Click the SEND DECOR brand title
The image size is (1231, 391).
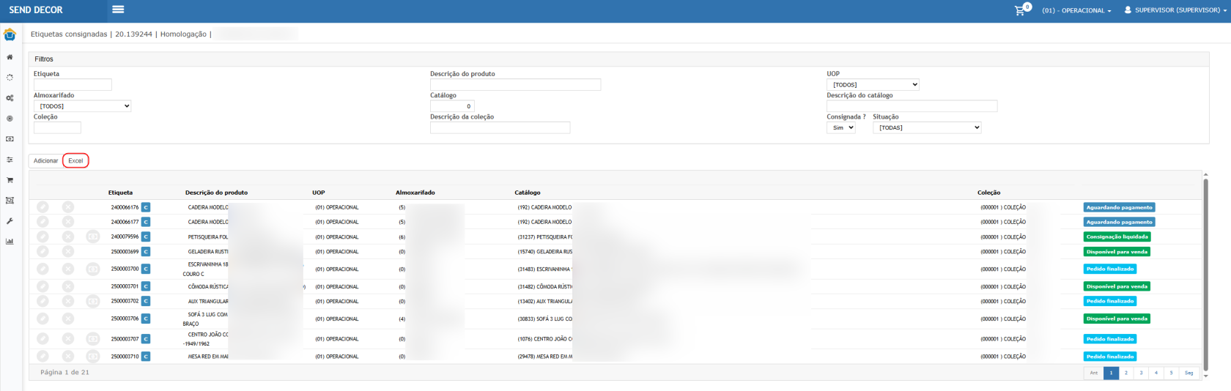tap(36, 10)
